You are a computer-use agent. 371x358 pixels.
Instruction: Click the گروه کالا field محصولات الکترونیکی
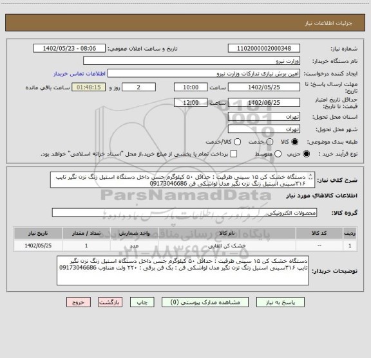point(184,213)
